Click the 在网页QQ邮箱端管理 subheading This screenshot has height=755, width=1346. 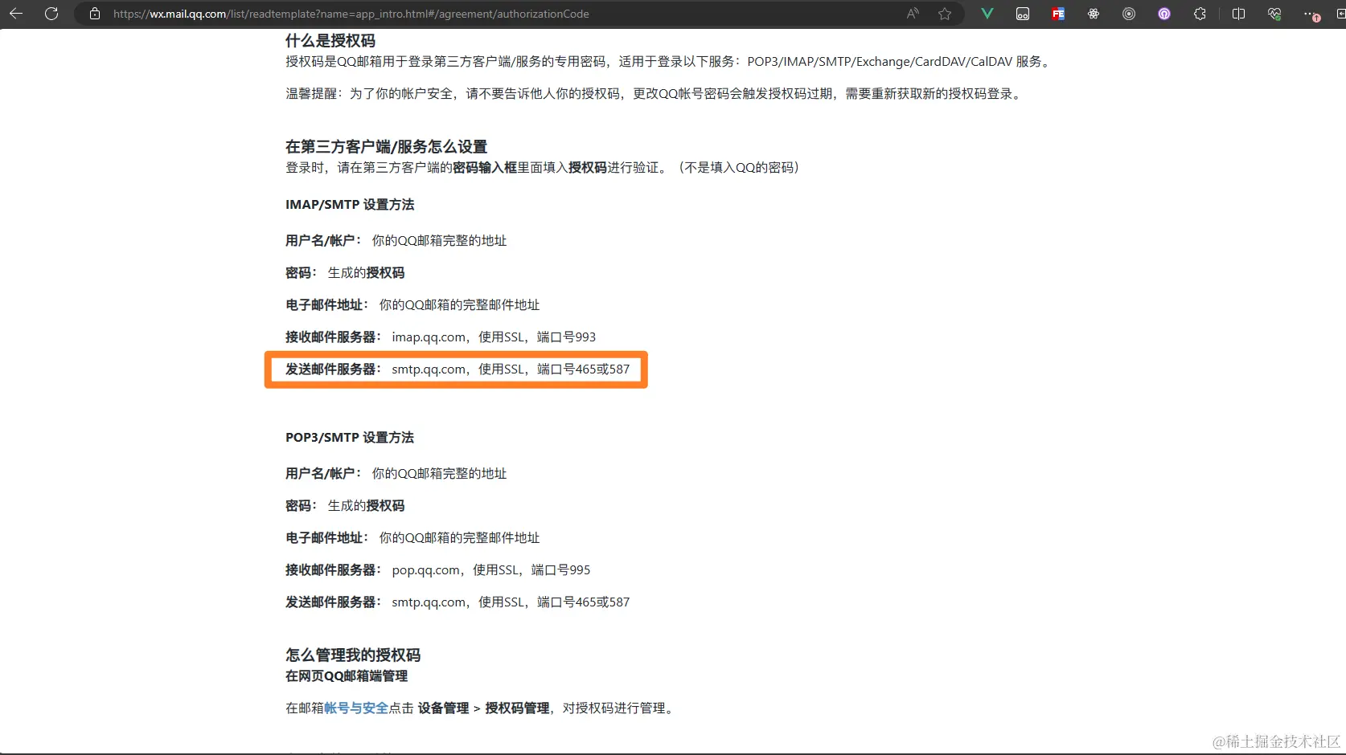(347, 675)
